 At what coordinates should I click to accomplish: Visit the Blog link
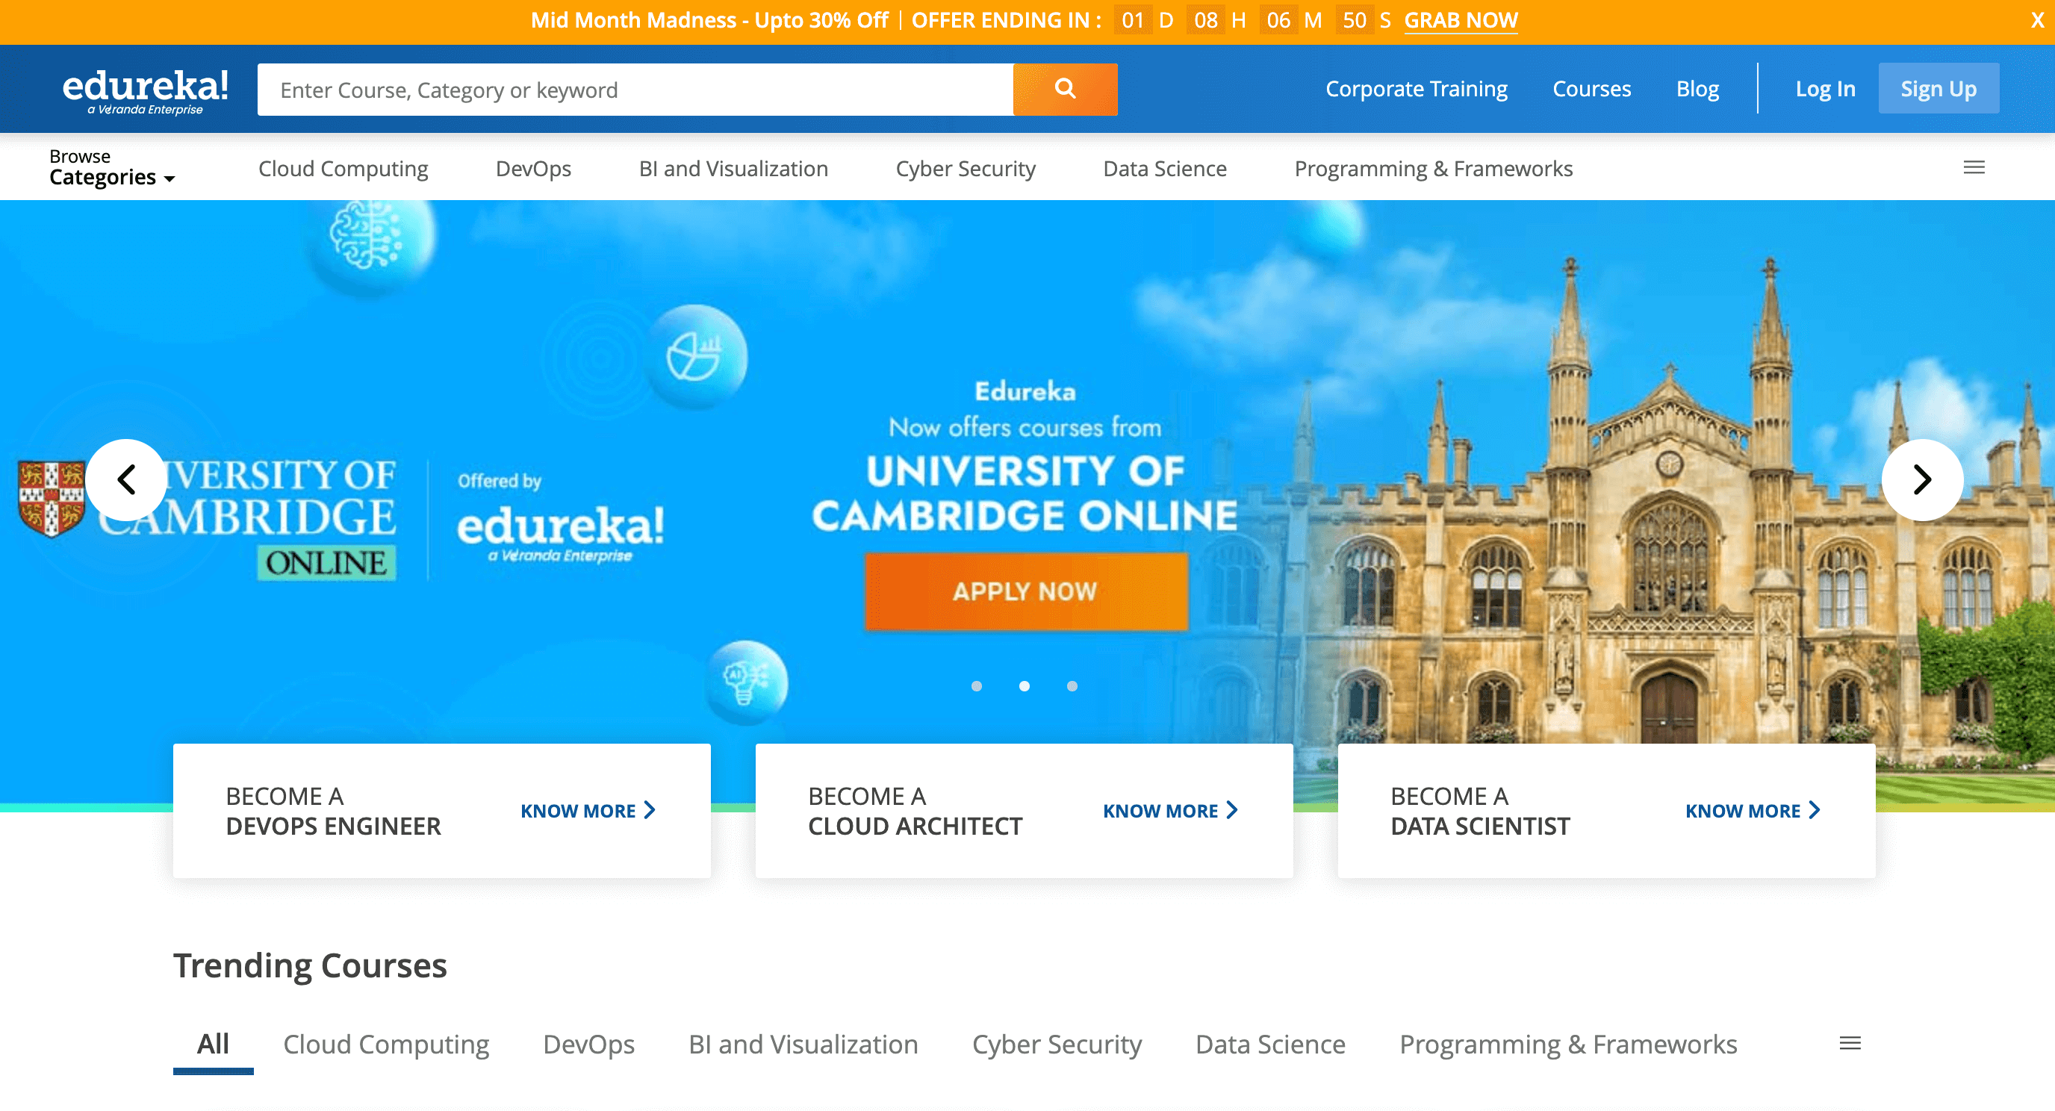(1697, 89)
